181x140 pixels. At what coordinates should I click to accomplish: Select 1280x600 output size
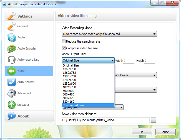88,83
